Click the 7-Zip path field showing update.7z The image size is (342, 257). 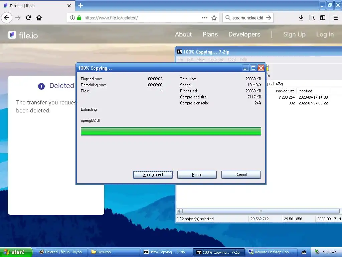[x=304, y=83]
